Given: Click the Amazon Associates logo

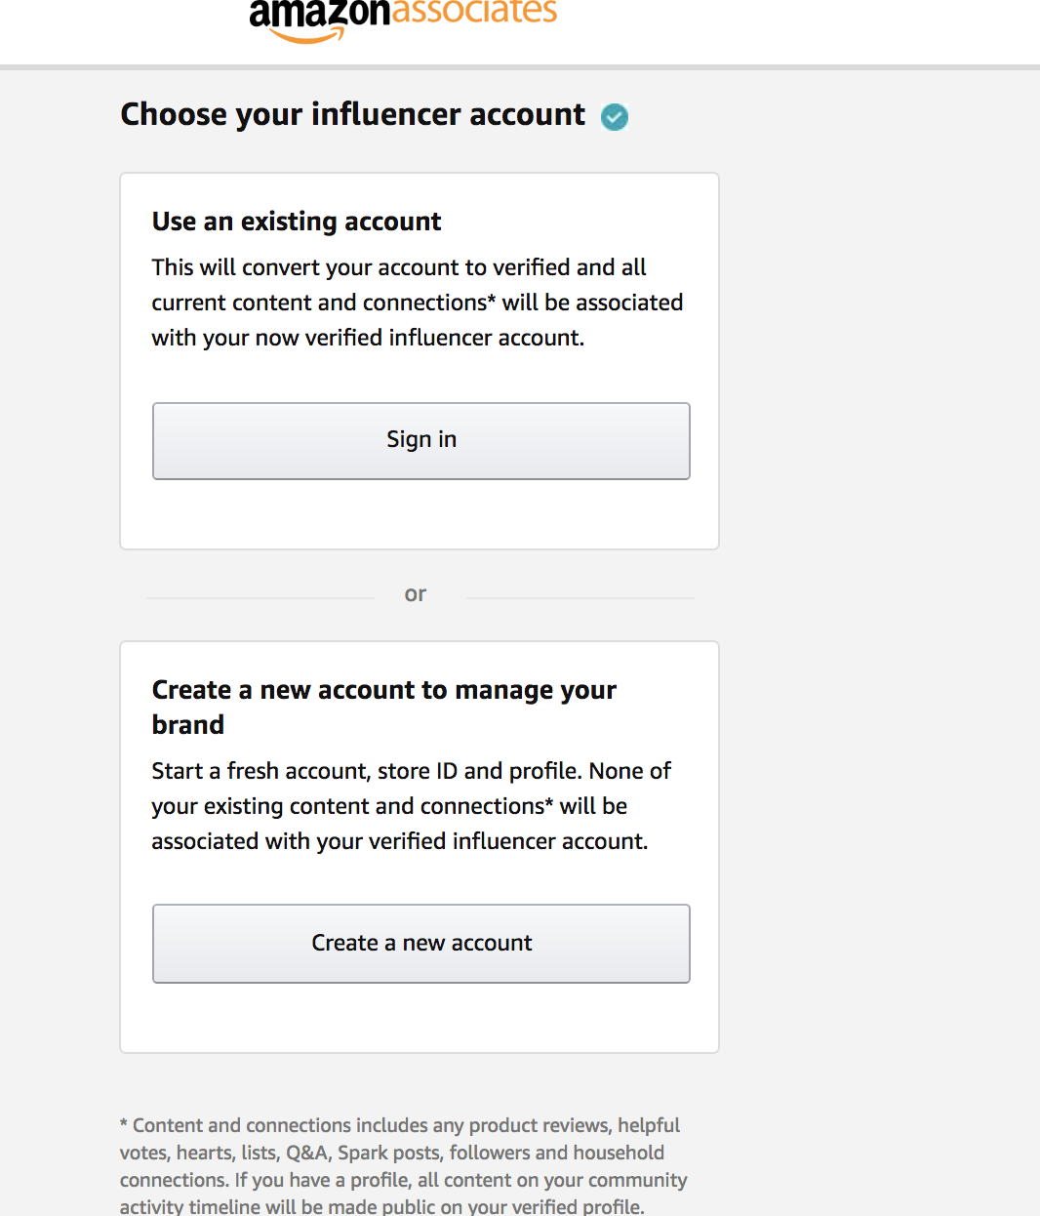Looking at the screenshot, I should pyautogui.click(x=402, y=19).
